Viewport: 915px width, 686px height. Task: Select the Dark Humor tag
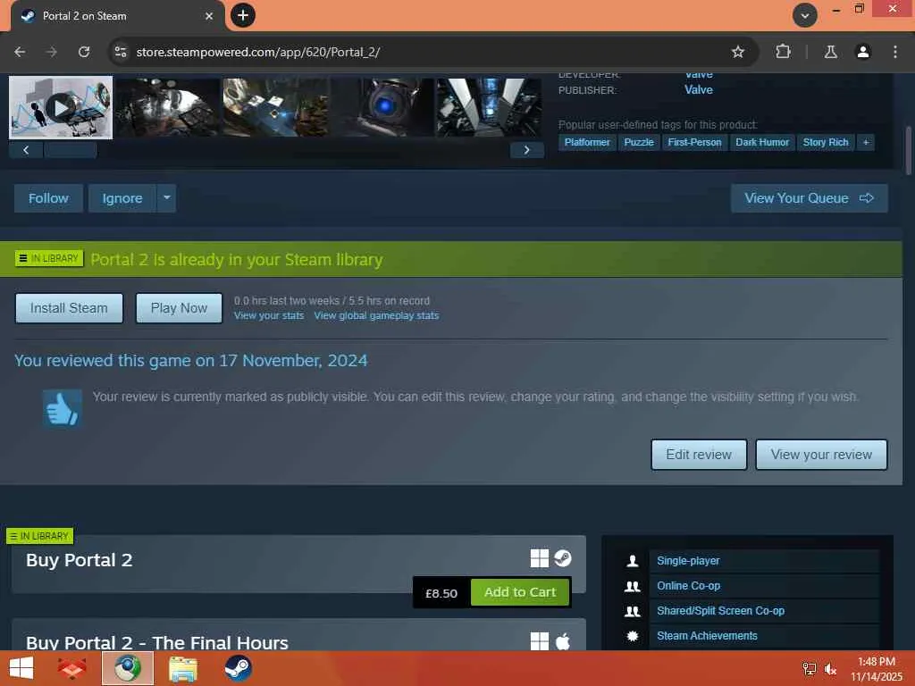coord(762,142)
